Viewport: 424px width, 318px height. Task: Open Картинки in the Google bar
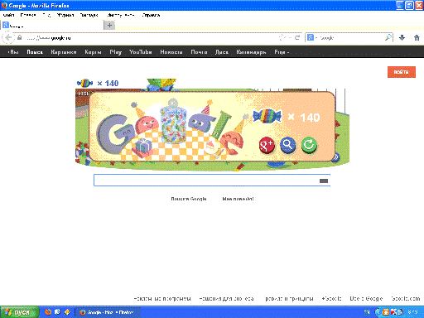click(x=64, y=52)
